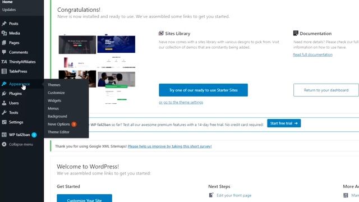
Task: Click the Edit your front page icon
Action: 211,195
